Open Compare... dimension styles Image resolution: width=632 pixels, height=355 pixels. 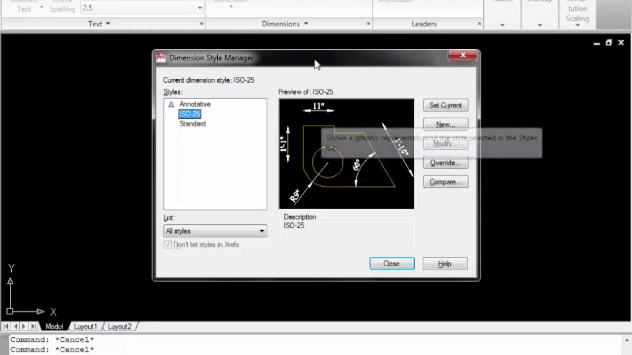tap(445, 182)
